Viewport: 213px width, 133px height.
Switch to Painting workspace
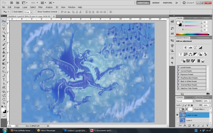168,3
